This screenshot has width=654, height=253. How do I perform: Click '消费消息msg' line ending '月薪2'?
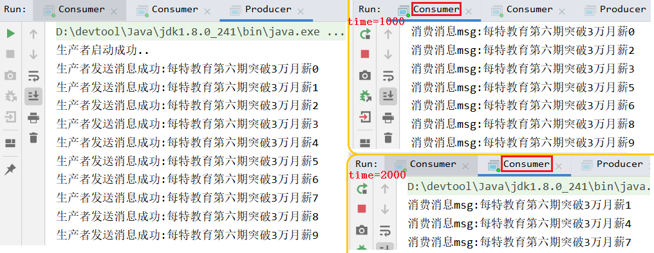(x=523, y=50)
